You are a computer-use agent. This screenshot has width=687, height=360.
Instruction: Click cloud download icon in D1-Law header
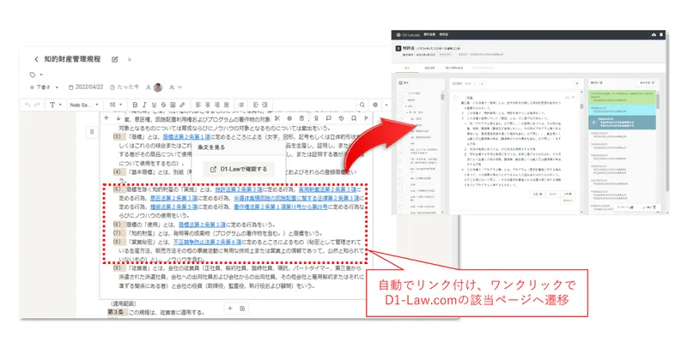click(654, 34)
